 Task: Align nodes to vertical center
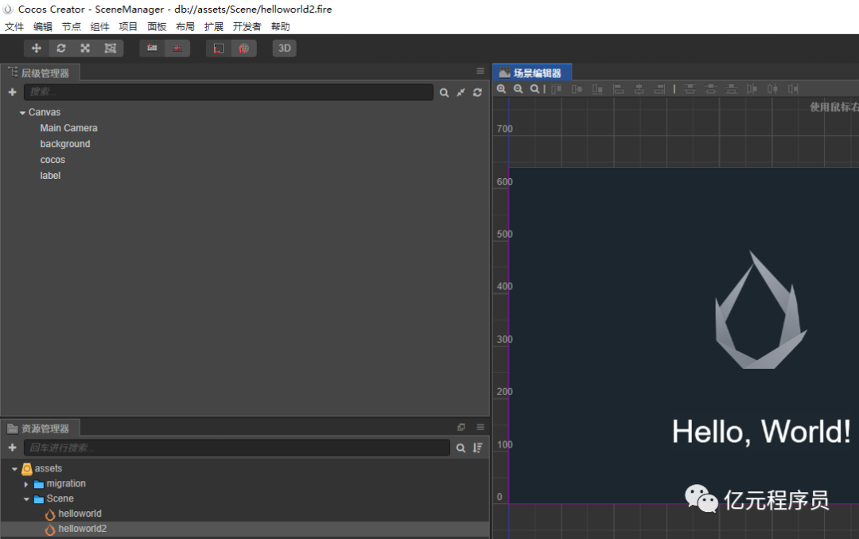click(577, 89)
